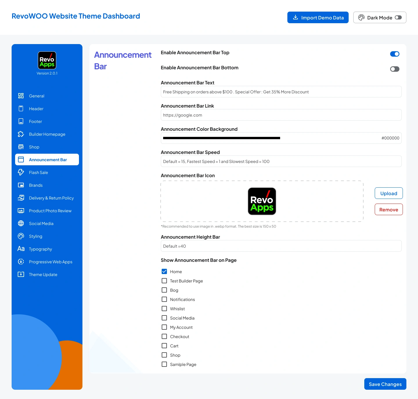
Task: Open the Header settings menu item
Action: point(47,108)
